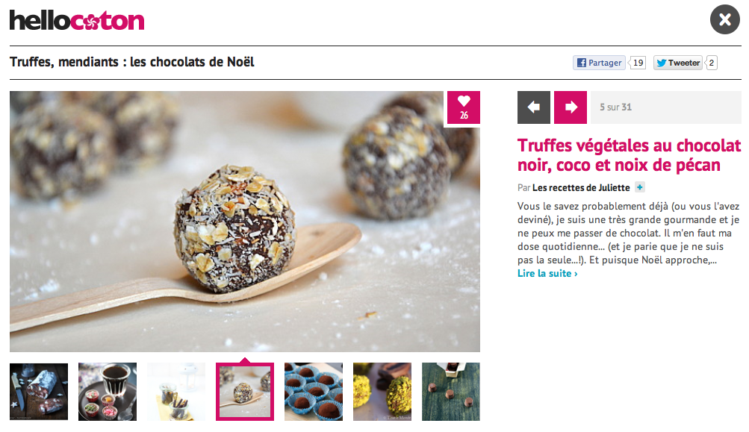Click the Tweeter button
The width and height of the screenshot is (749, 432).
point(678,63)
